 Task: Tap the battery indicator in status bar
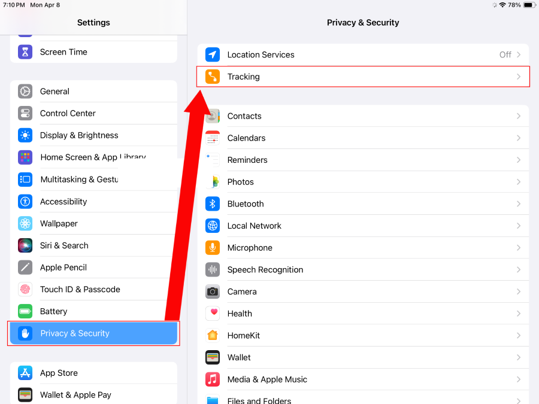click(x=529, y=5)
